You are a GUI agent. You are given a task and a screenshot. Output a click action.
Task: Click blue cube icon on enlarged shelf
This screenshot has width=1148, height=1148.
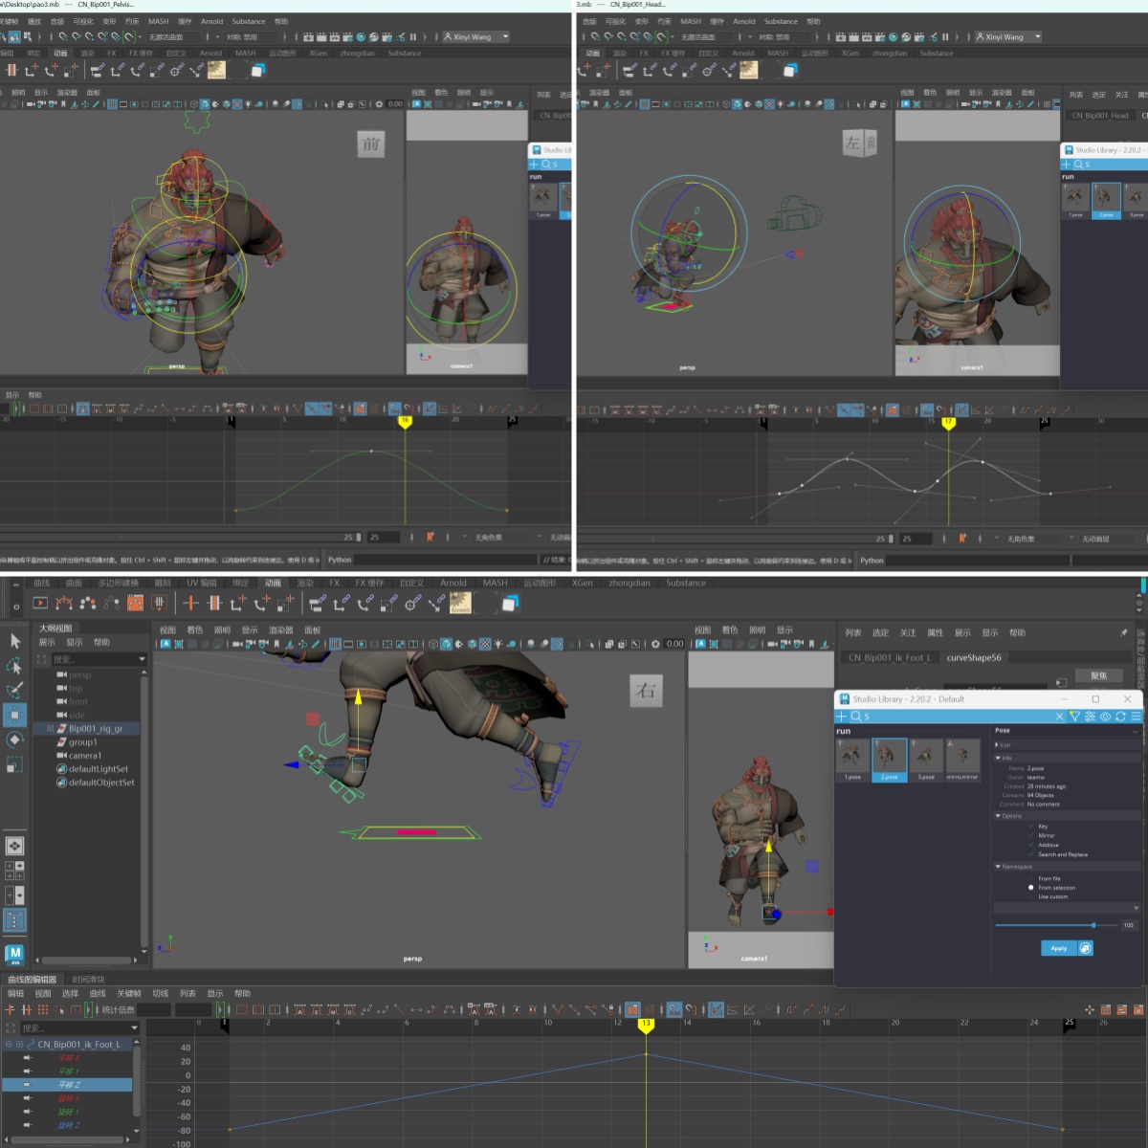[x=510, y=603]
